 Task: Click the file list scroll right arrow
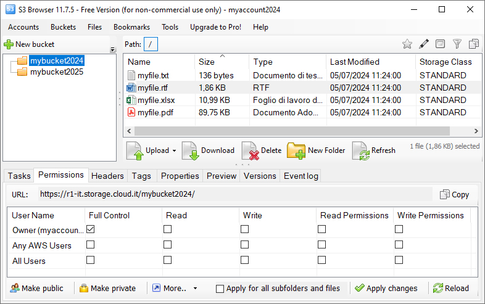point(476,131)
